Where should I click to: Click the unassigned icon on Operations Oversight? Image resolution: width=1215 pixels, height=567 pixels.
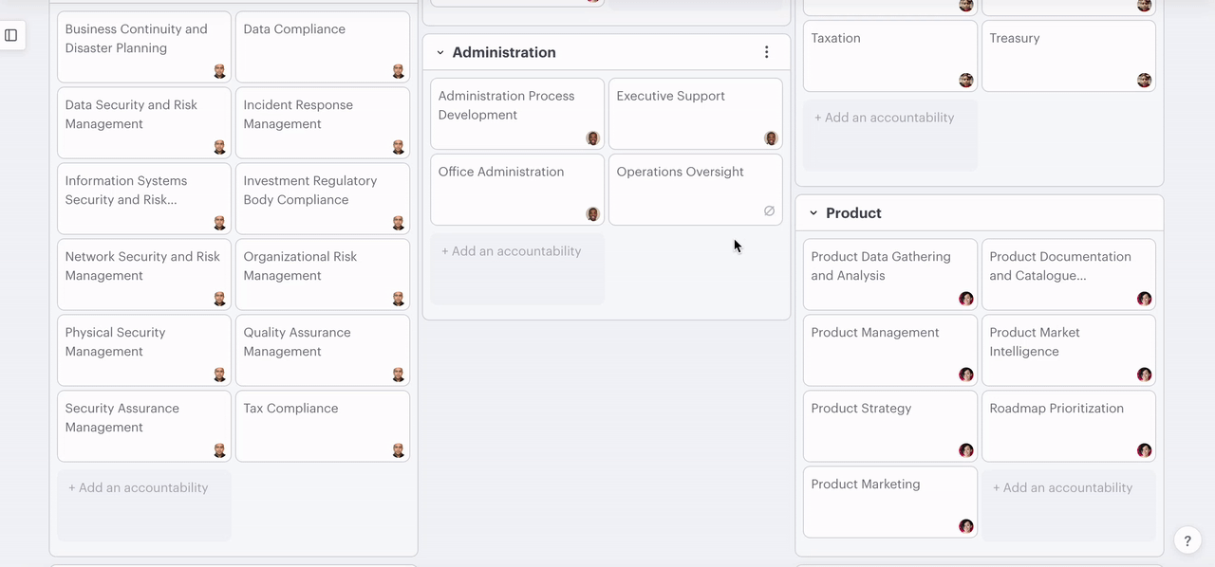(x=769, y=210)
